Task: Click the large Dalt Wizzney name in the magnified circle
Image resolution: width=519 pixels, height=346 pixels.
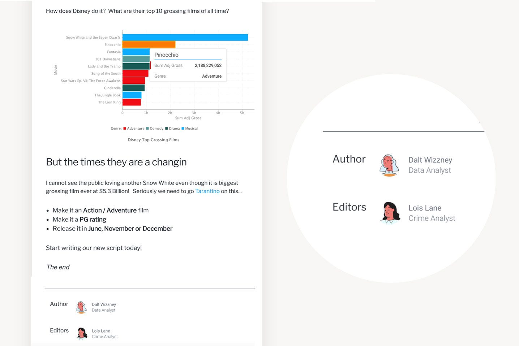Action: (430, 160)
